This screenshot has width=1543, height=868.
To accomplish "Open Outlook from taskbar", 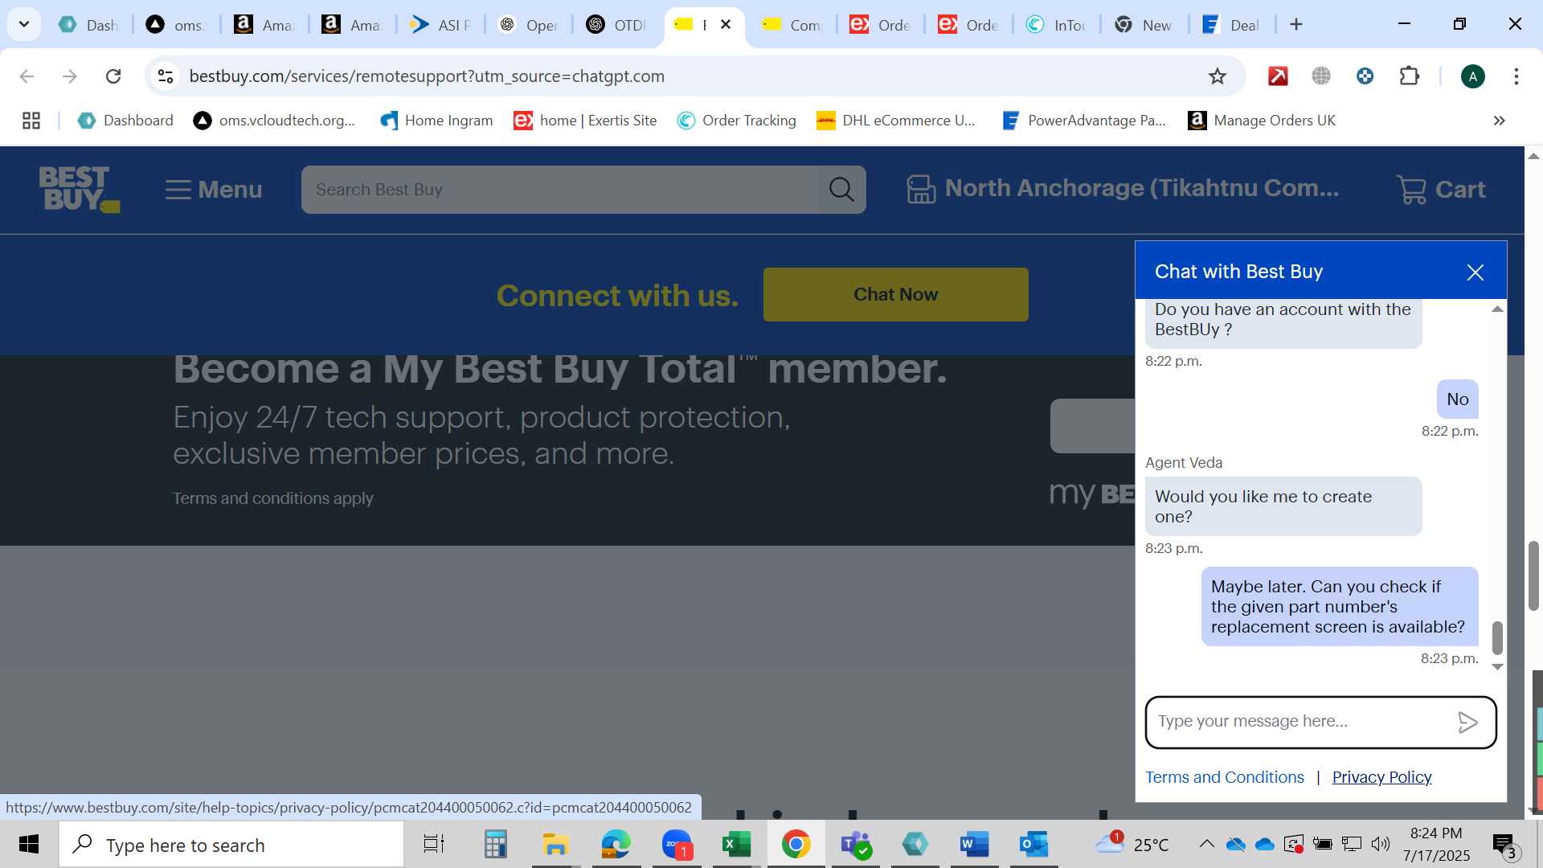I will pos(1033,845).
